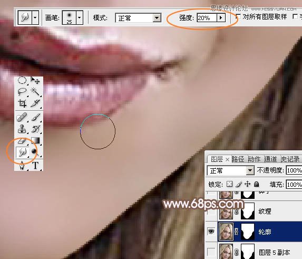Click mask link icon on 轮廓 layer
This screenshot has width=302, height=259.
pyautogui.click(x=237, y=232)
